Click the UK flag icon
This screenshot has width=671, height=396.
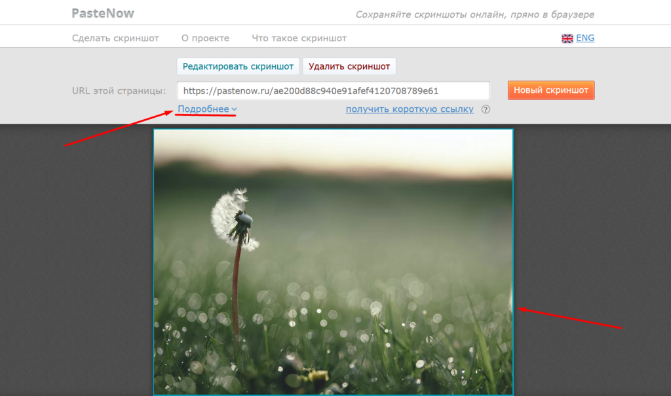pyautogui.click(x=567, y=39)
